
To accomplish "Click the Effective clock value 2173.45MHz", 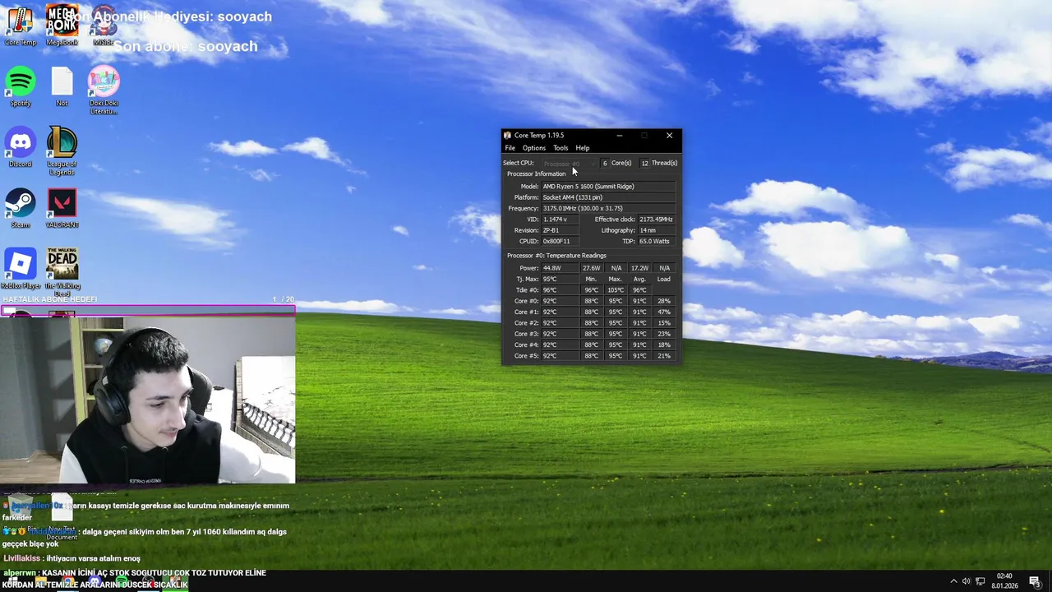I will tap(657, 220).
